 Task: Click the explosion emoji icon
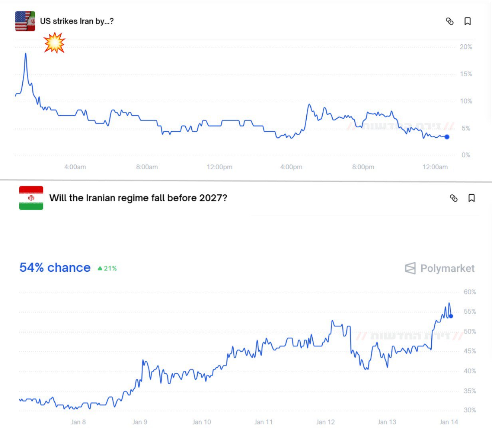click(54, 43)
